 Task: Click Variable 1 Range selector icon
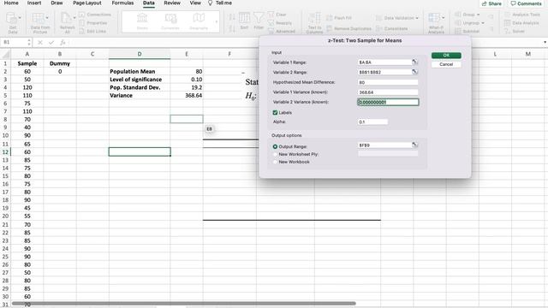tap(414, 62)
